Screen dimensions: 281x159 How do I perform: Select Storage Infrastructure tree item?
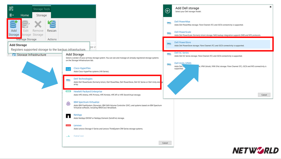(31, 55)
